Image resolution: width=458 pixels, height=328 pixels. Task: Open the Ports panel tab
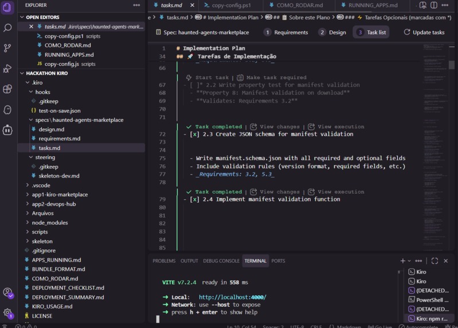click(278, 260)
